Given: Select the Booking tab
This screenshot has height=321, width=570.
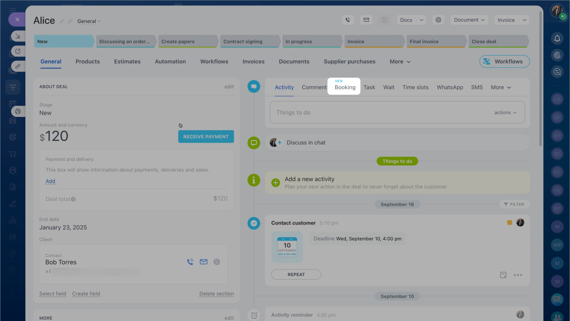Looking at the screenshot, I should tap(345, 87).
